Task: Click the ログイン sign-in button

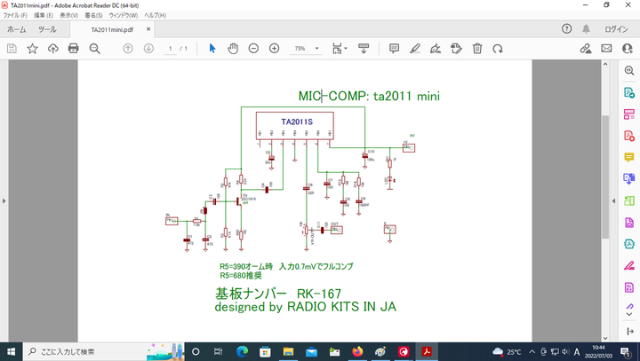Action: tap(615, 29)
